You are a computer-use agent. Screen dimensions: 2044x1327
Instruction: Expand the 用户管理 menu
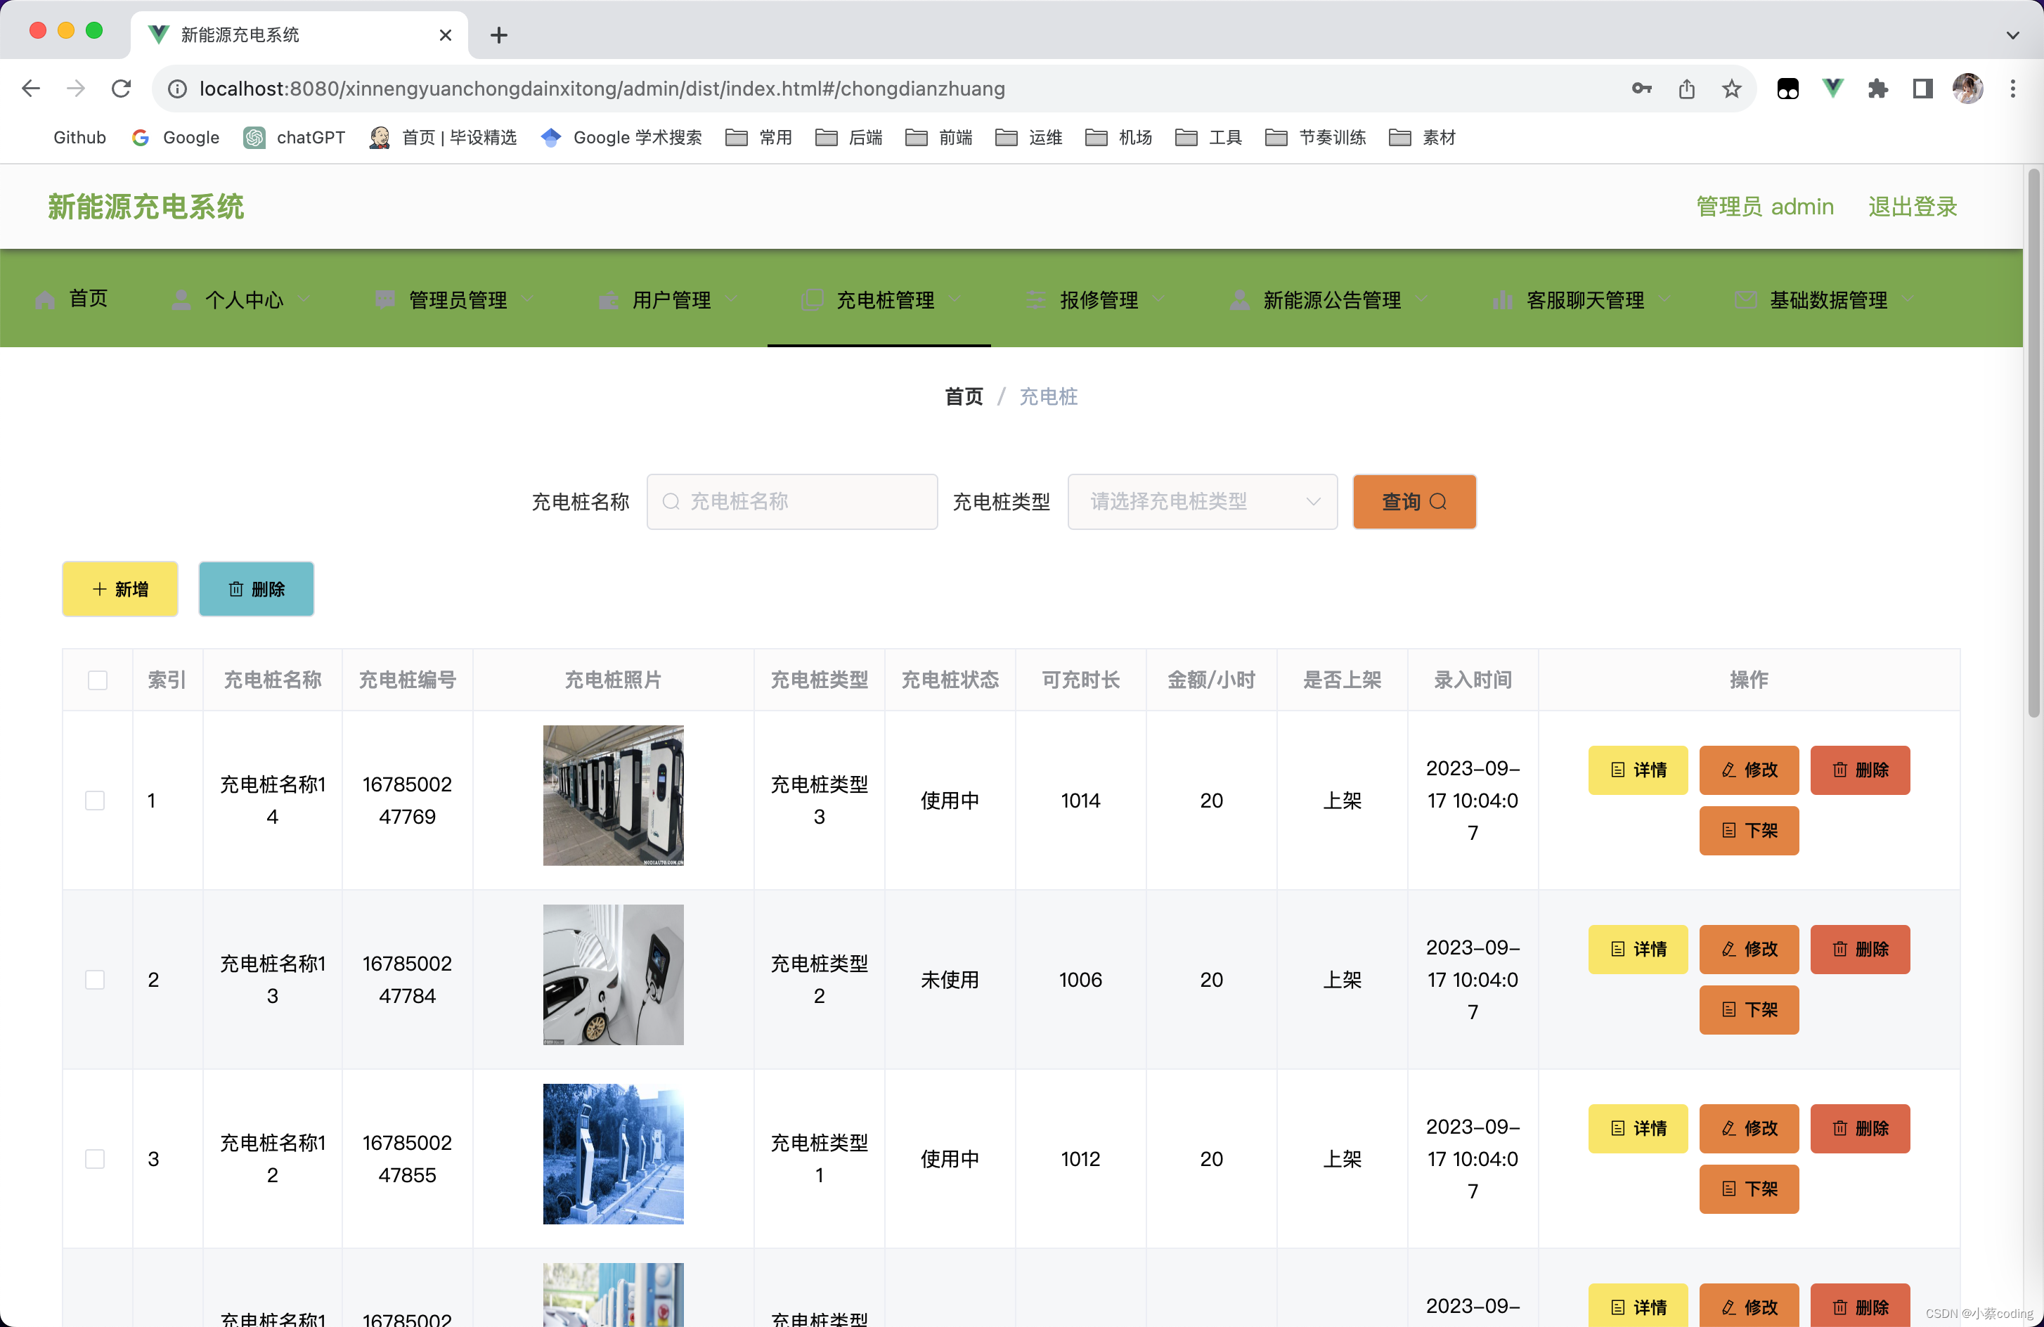[668, 299]
